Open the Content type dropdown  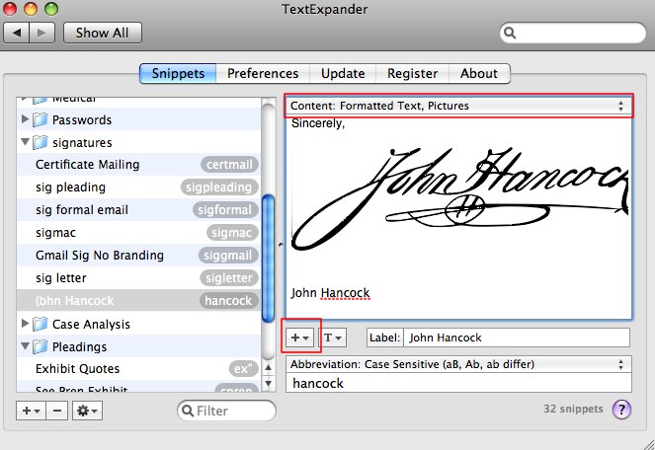click(458, 105)
